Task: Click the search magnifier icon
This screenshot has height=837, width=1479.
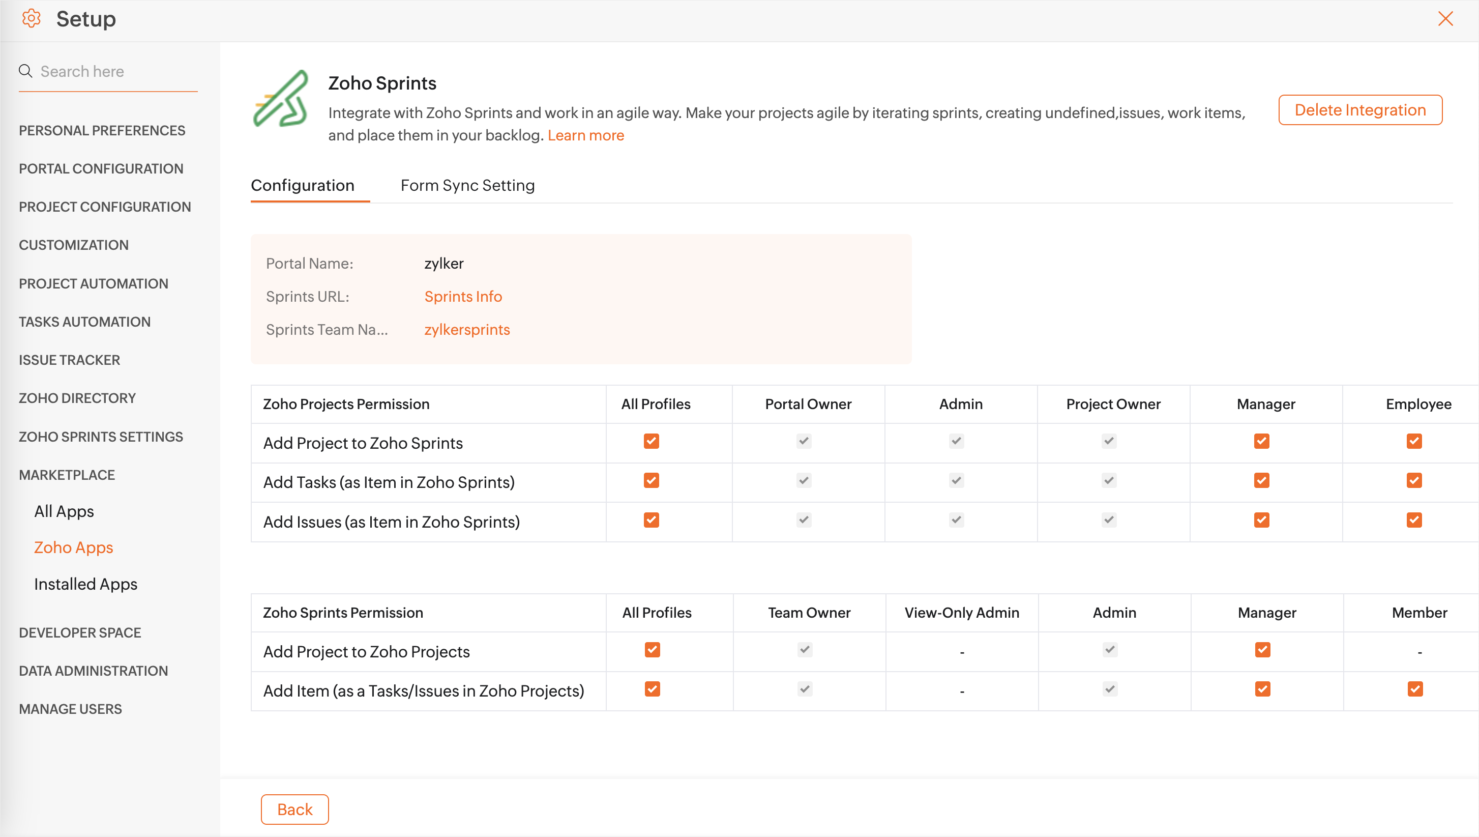Action: pyautogui.click(x=26, y=71)
